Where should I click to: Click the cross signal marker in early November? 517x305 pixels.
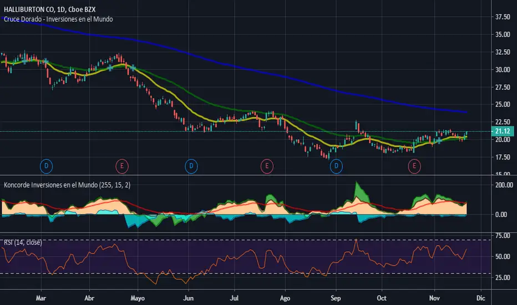click(x=439, y=140)
